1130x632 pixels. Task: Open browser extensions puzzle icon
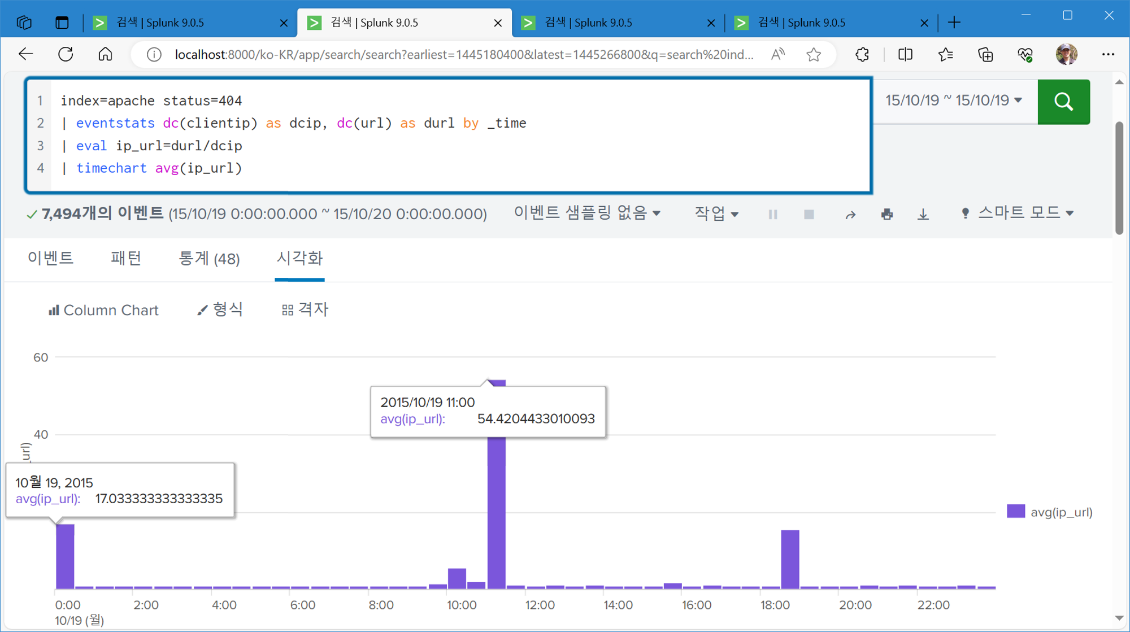[862, 55]
